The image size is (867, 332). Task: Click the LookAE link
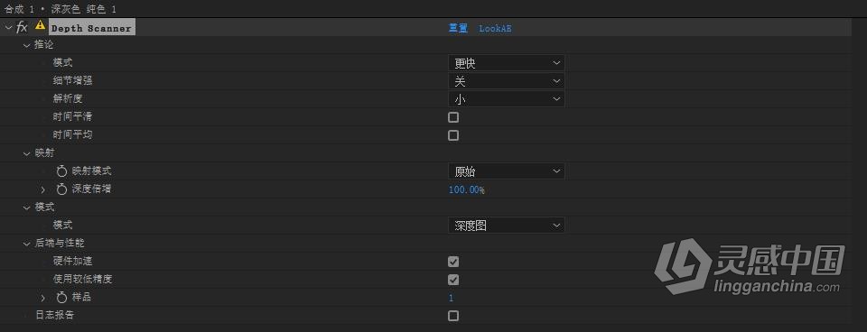click(x=495, y=28)
